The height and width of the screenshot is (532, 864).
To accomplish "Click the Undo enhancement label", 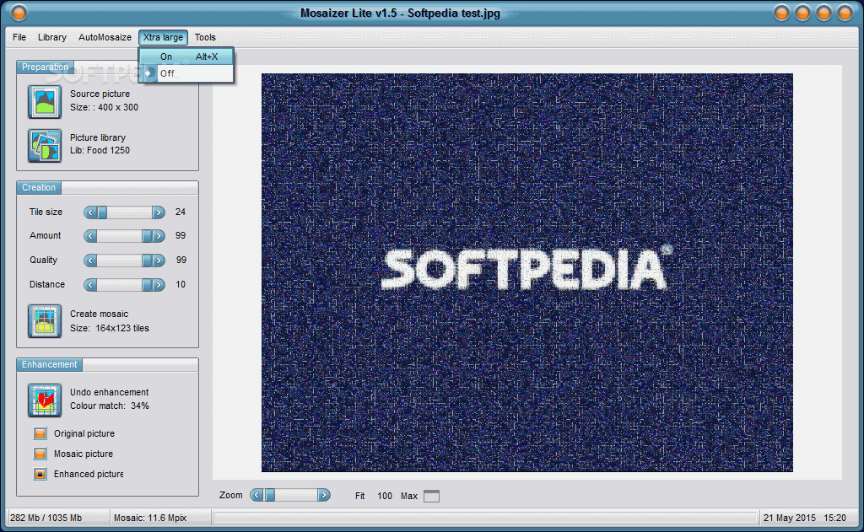I will (x=109, y=392).
